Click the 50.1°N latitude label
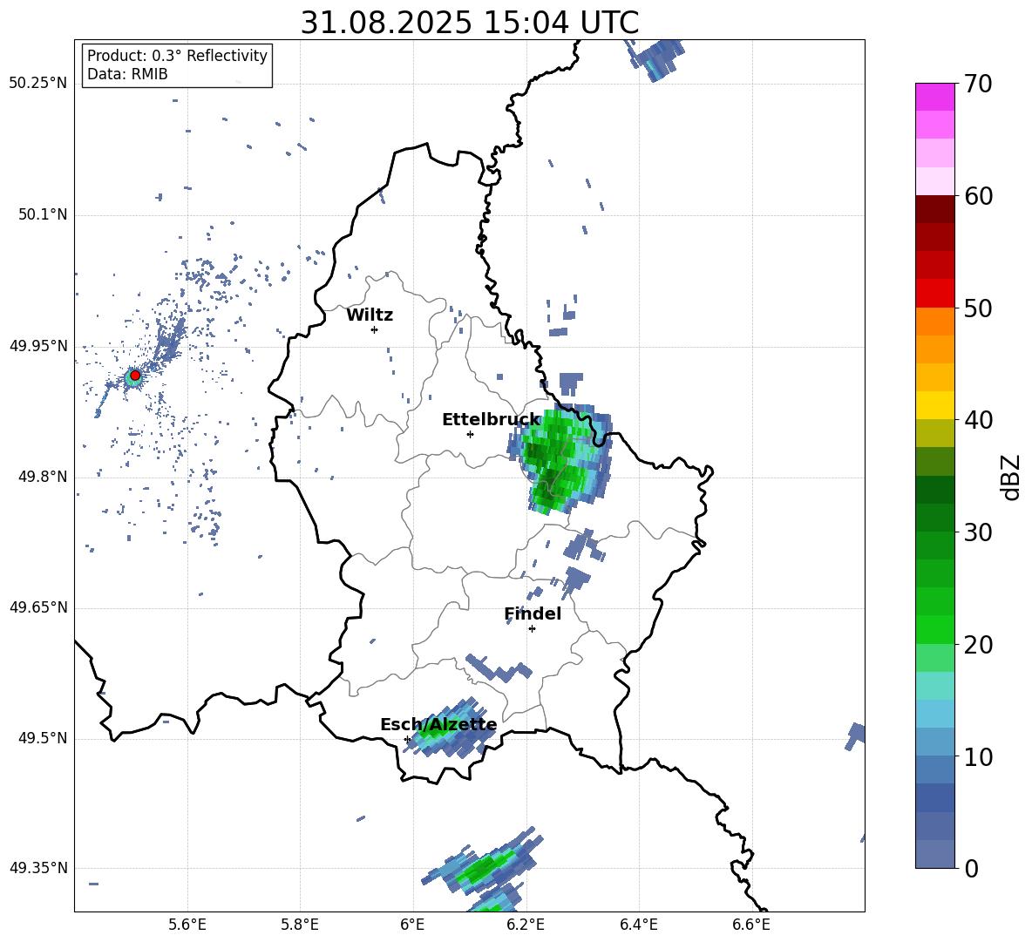This screenshot has height=942, width=1032. (43, 214)
